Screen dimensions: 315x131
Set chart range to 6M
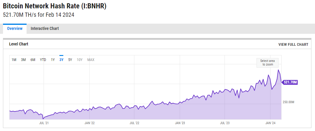pos(33,60)
